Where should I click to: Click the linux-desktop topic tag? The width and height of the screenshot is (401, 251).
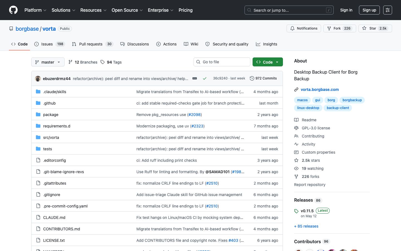pyautogui.click(x=308, y=108)
